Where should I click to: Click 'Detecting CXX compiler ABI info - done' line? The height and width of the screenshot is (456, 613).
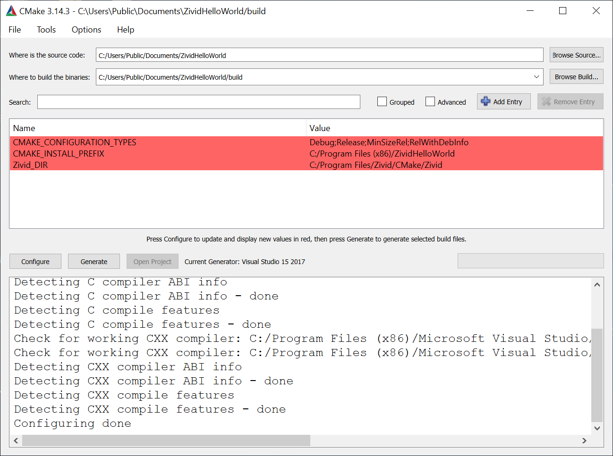tap(153, 381)
